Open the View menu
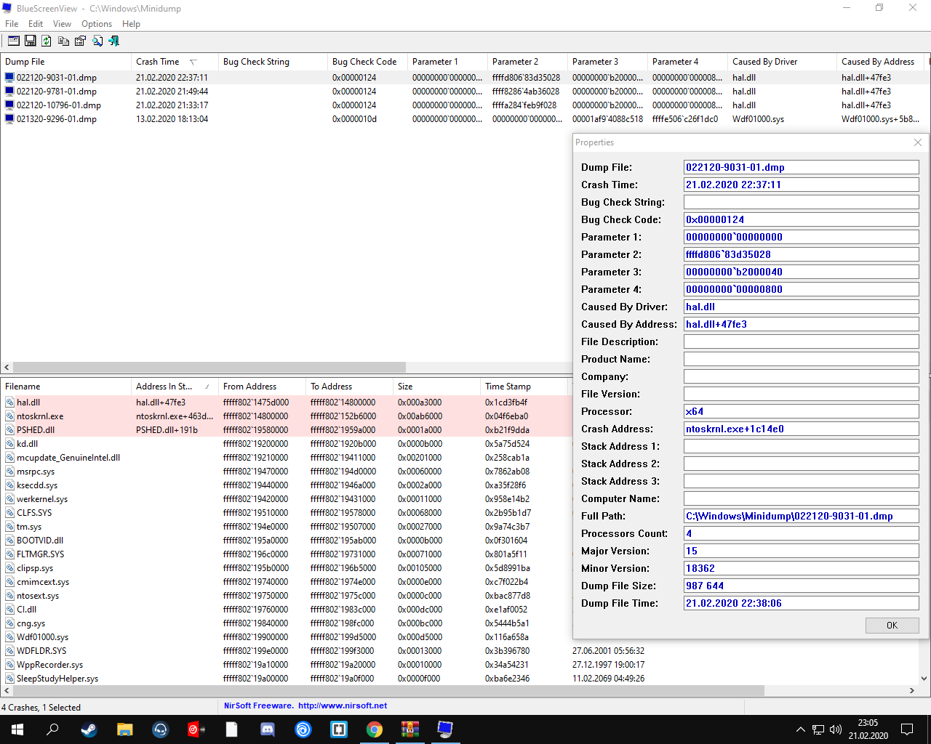The height and width of the screenshot is (744, 931). click(62, 24)
